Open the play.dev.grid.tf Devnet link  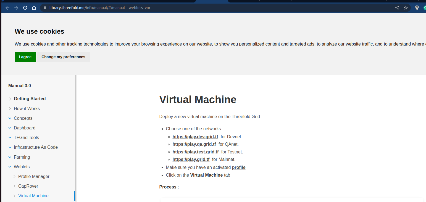click(x=195, y=137)
